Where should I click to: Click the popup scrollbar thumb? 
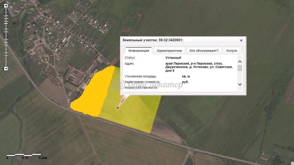click(240, 68)
